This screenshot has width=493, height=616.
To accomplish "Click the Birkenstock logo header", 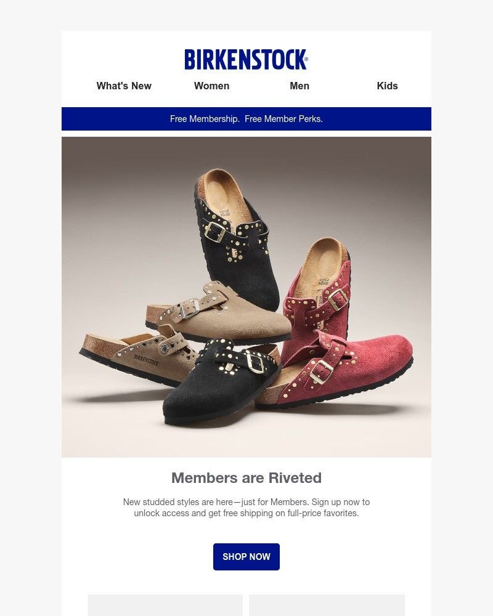I will (x=246, y=60).
